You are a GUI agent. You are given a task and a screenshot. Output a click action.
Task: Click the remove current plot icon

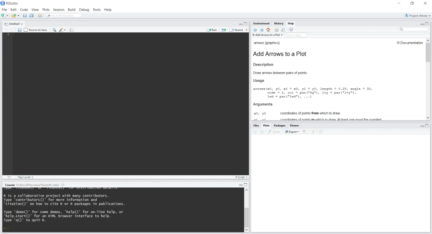[304, 132]
